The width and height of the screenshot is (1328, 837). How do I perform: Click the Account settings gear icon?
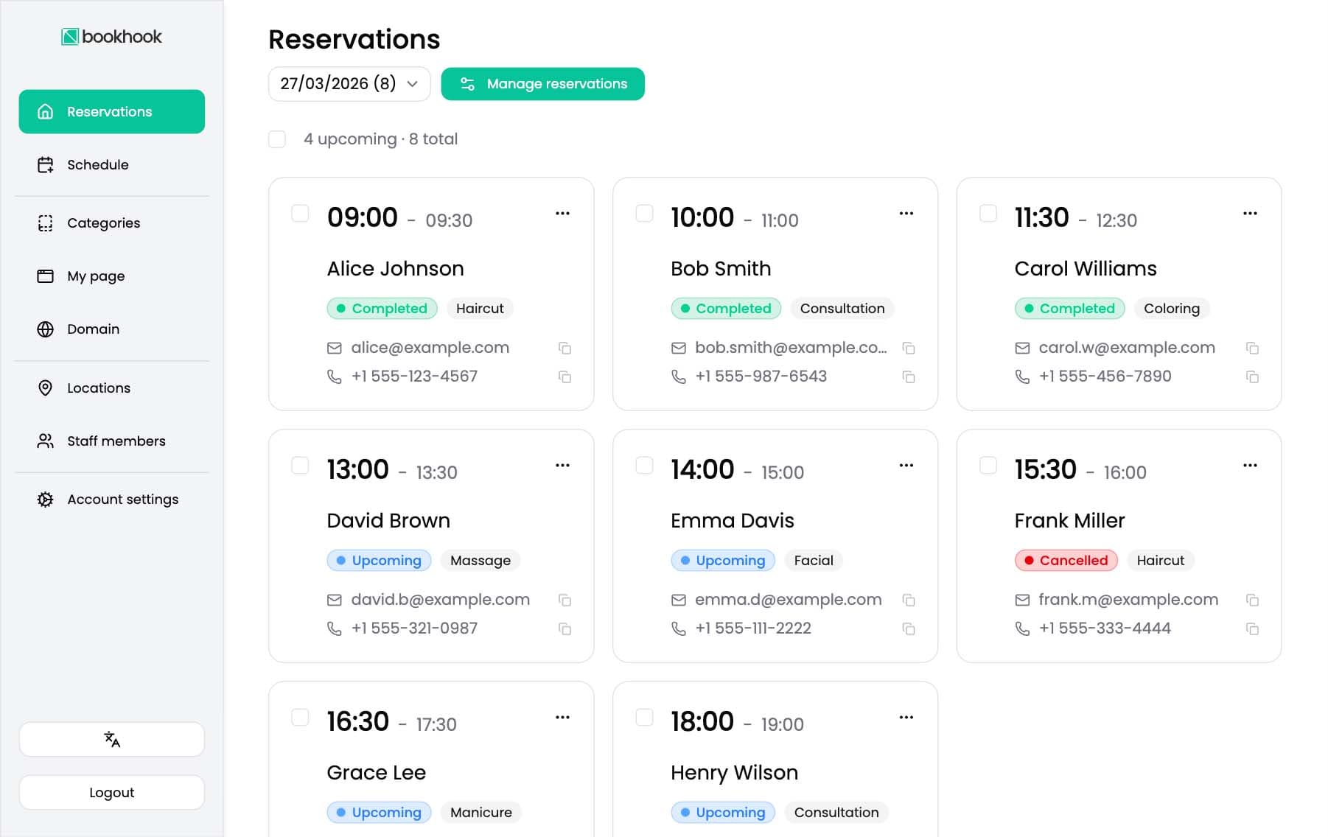click(x=45, y=499)
